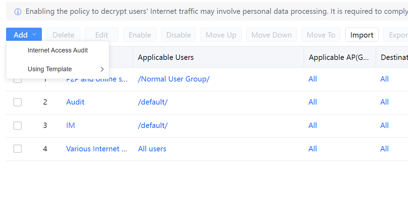Click the All users link in row 4

click(x=152, y=149)
